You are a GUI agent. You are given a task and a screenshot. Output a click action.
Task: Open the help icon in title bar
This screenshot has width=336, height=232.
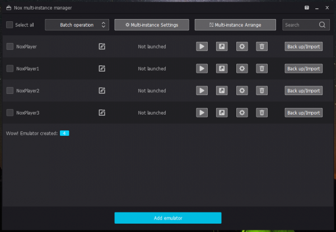[x=307, y=8]
